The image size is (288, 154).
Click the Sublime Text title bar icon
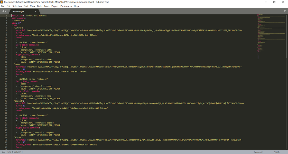[x=2, y=2]
